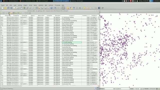Click the Descriptor column header

(58, 15)
